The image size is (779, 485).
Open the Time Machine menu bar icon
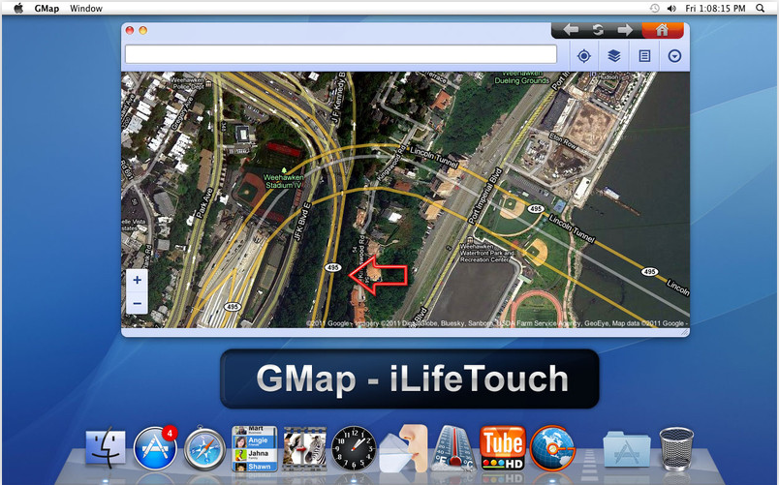(655, 9)
